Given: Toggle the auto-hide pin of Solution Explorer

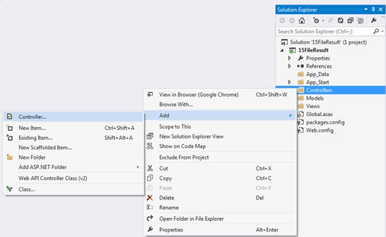Looking at the screenshot, I should tap(373, 9).
